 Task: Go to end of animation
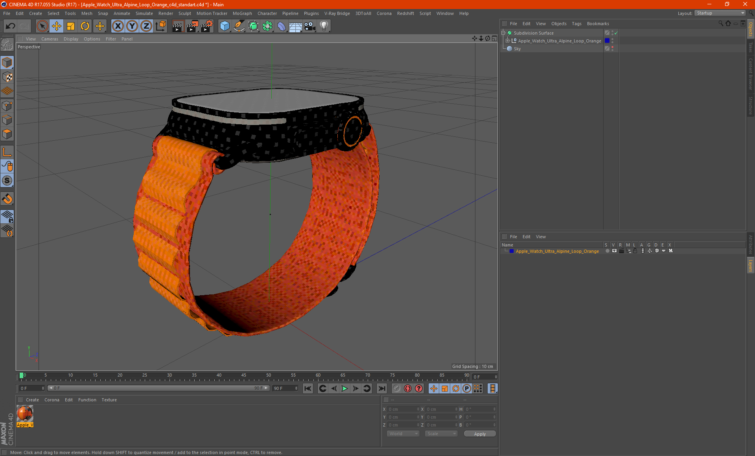[x=381, y=388]
